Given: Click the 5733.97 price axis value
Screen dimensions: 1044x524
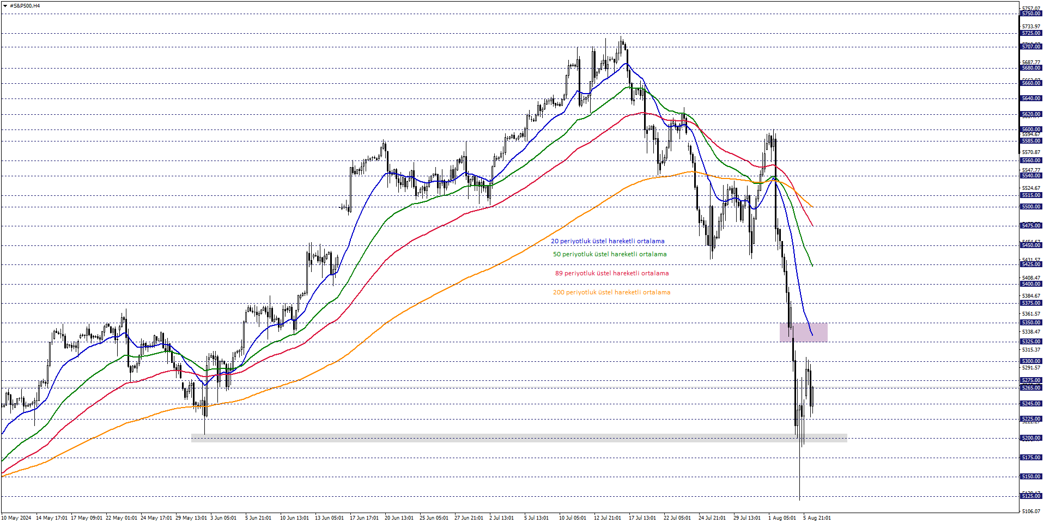Looking at the screenshot, I should click(1031, 27).
